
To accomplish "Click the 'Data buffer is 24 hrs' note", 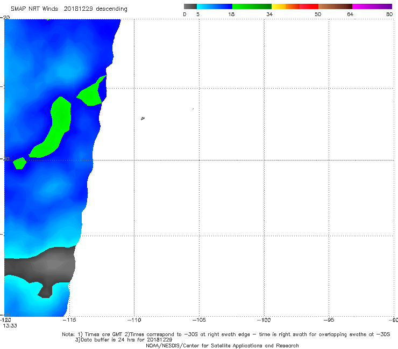I will tap(124, 340).
